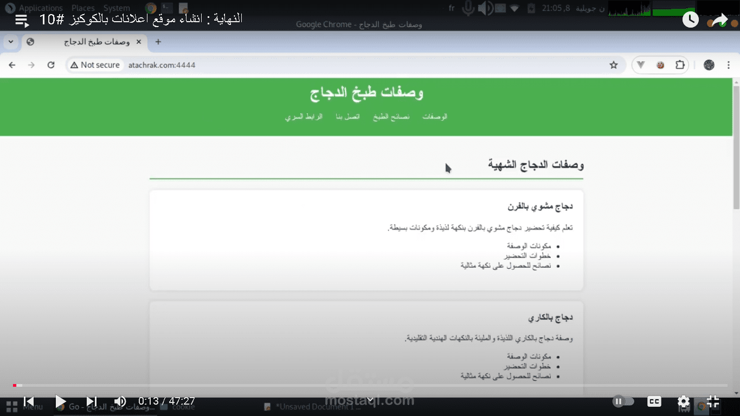Select the وصفات طبخ الدجاج browser tab
This screenshot has width=740, height=416.
click(x=84, y=42)
